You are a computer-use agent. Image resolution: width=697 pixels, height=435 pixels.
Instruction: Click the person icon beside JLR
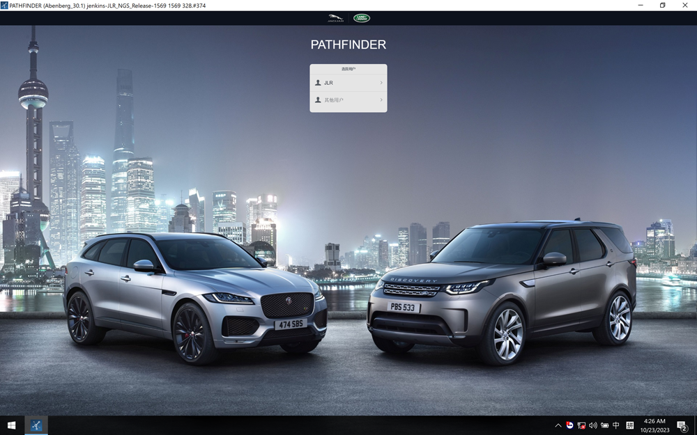(x=318, y=83)
